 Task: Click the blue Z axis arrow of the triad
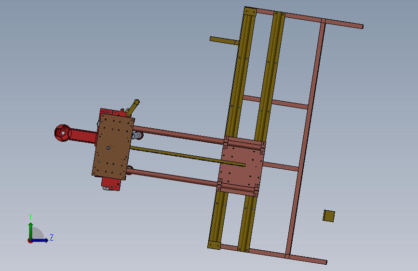40,240
